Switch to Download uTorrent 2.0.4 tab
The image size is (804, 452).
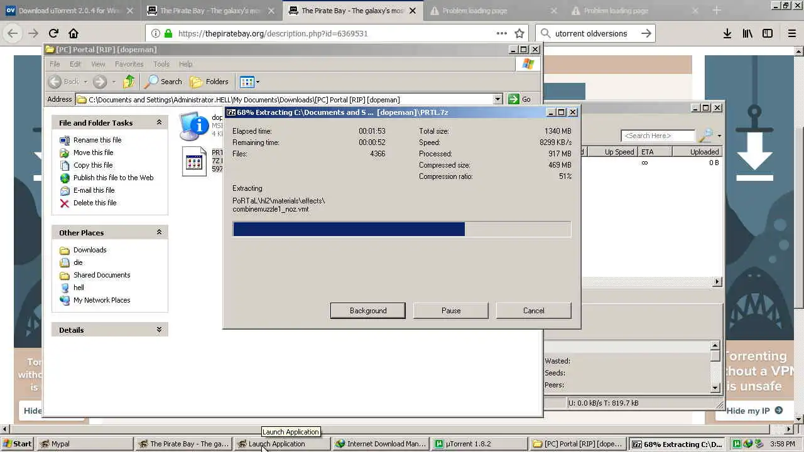pyautogui.click(x=70, y=11)
